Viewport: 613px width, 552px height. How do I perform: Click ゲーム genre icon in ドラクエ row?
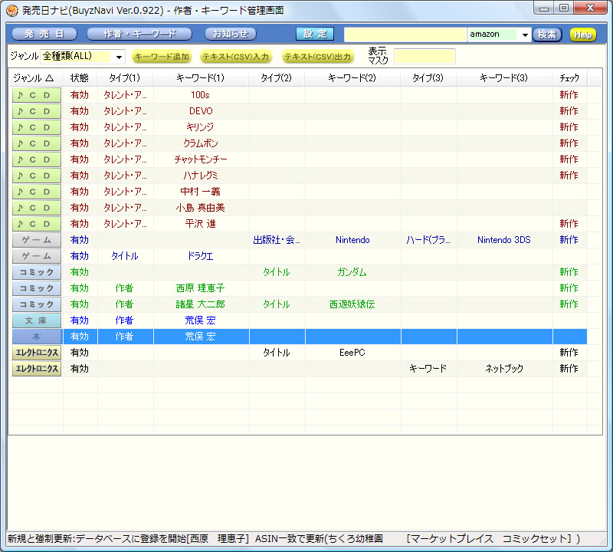pyautogui.click(x=36, y=256)
